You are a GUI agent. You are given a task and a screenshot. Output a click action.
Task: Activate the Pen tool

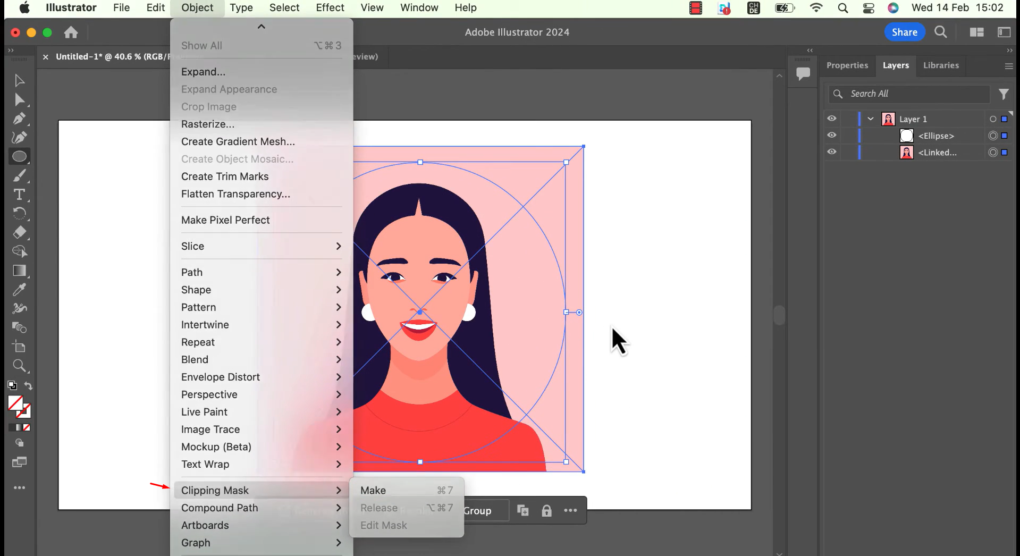point(19,119)
